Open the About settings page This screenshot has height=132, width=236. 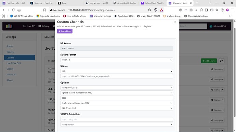[x=10, y=80]
